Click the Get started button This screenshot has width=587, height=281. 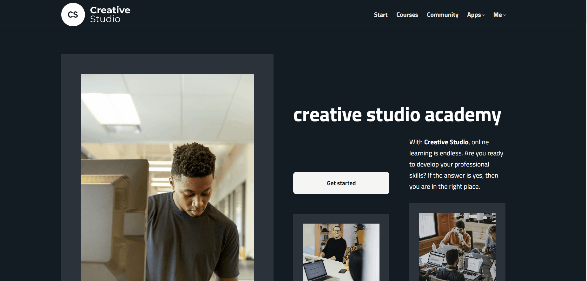click(x=341, y=183)
